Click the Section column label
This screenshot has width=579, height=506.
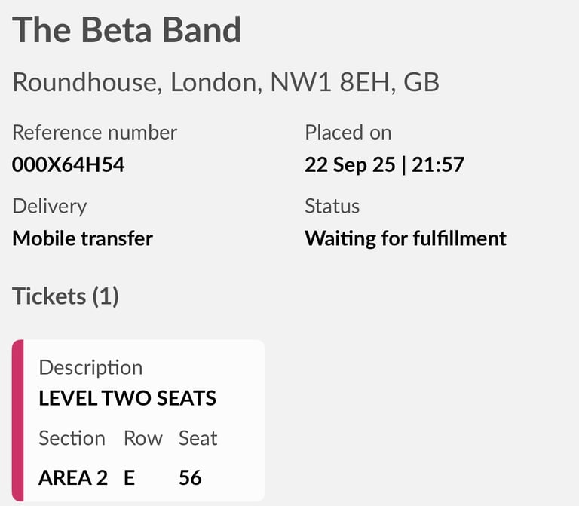click(x=72, y=438)
